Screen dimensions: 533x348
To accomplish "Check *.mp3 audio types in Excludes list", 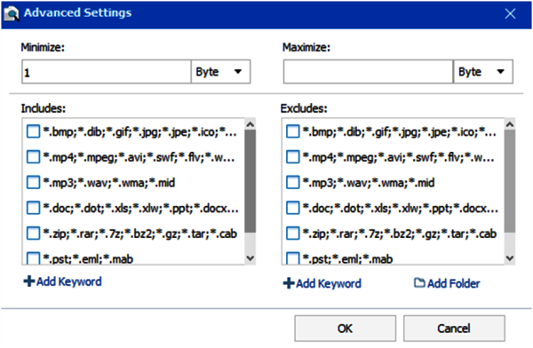I will 292,183.
